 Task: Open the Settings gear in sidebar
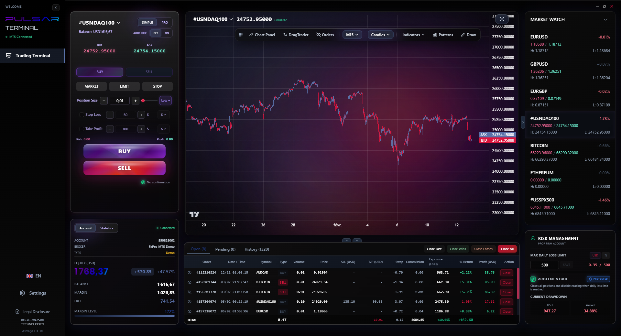pos(33,293)
